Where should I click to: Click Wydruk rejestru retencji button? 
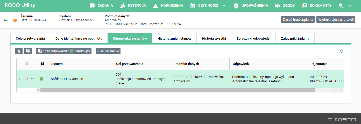coord(336,19)
